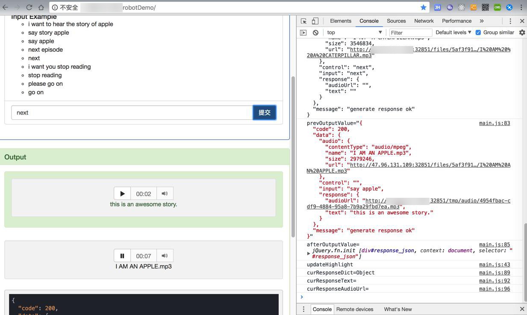Click the 'next episode' example
Image resolution: width=527 pixels, height=315 pixels.
pos(45,49)
